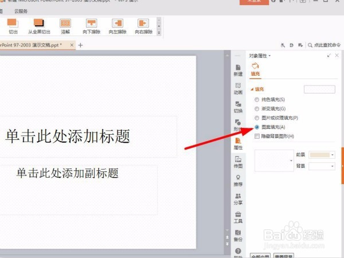Open the 云服务 menu tab
Screen dimensions: 344x258
pyautogui.click(x=21, y=11)
